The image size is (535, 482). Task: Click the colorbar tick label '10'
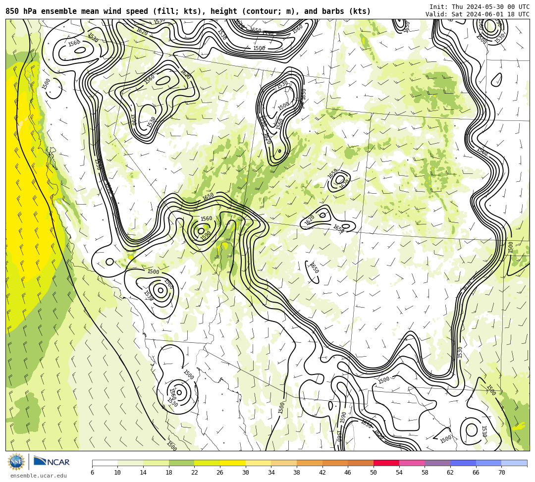pyautogui.click(x=118, y=473)
